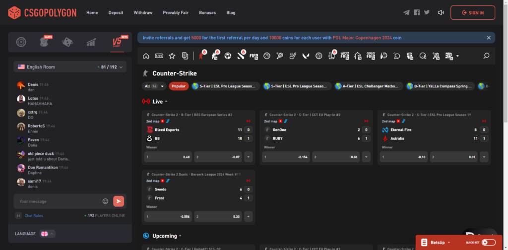Viewport: 508px width, 250px height.
Task: Select the tennis racket icon
Action: tap(280, 56)
